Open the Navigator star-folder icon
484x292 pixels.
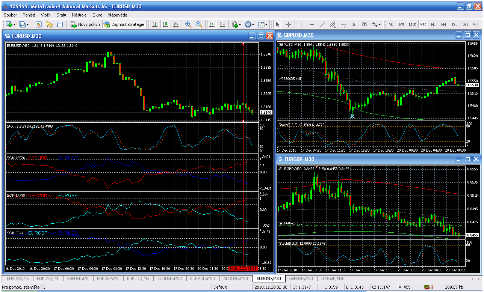pos(49,24)
